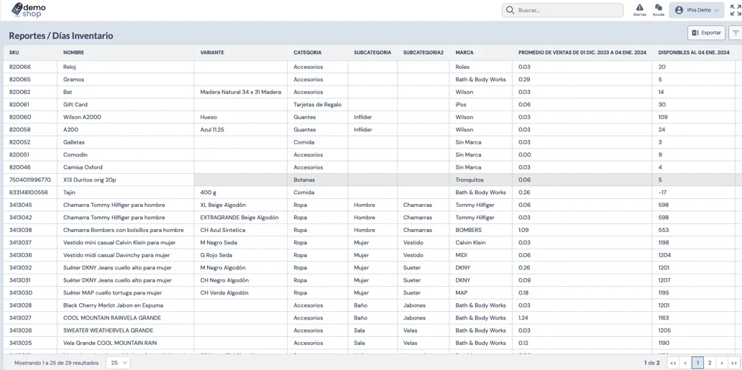Select Vela Grande COOL MOUNTAIN RAIN name

(110, 343)
